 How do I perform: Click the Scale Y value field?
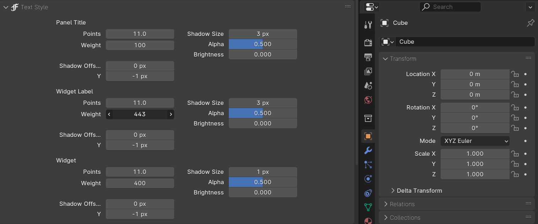pyautogui.click(x=475, y=164)
